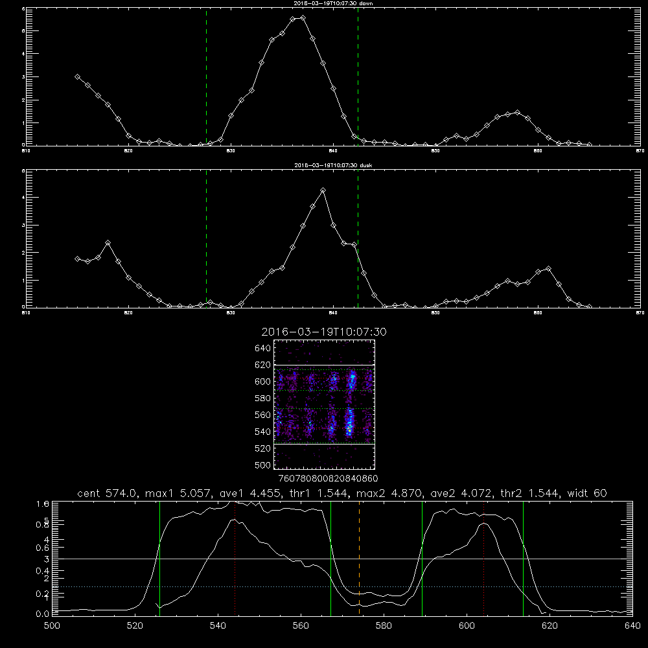Click the dusk plot title text
648x648 pixels.
point(333,165)
